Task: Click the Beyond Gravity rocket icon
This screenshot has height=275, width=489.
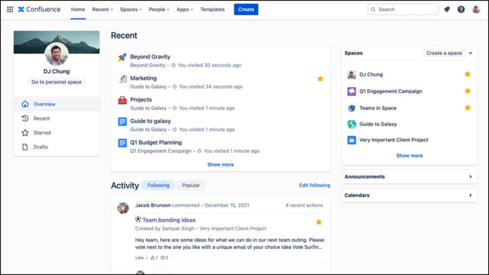Action: coord(122,57)
